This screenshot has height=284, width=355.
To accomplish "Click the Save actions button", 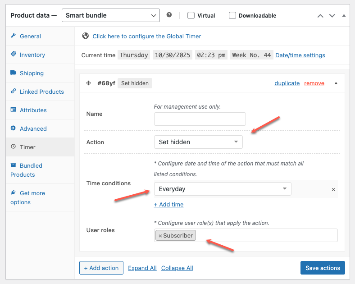I will tap(323, 268).
